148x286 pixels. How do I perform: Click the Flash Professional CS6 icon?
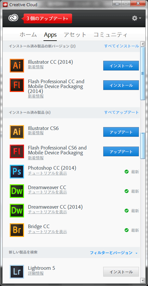pos(17,151)
